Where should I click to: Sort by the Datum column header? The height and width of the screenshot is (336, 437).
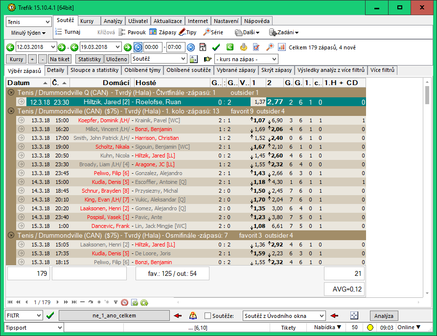[28, 83]
